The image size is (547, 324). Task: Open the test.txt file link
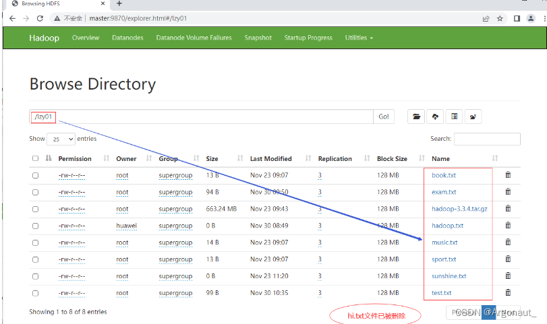[x=441, y=293]
